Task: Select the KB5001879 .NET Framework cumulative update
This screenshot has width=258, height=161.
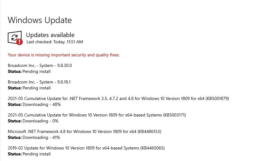Action: click(x=118, y=99)
